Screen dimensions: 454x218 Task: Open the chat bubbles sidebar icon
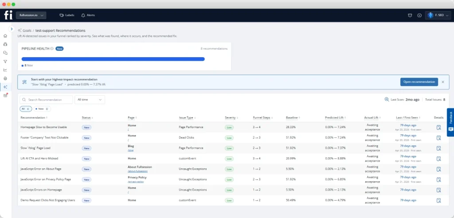(x=5, y=53)
